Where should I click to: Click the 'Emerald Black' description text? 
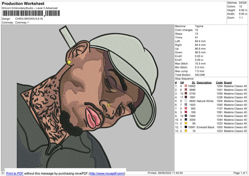205,127
